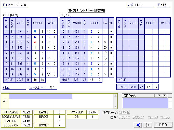Click the IN [REG] section label
The height and width of the screenshot is (130, 174).
click(65, 15)
